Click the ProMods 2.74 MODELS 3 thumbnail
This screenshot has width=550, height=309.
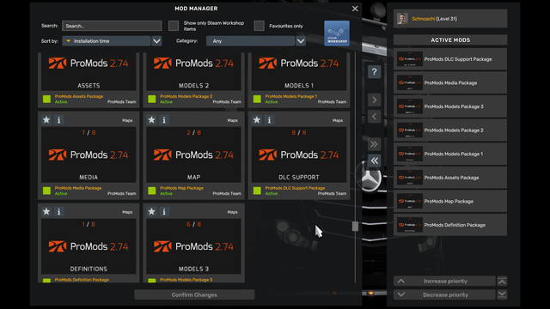(193, 246)
